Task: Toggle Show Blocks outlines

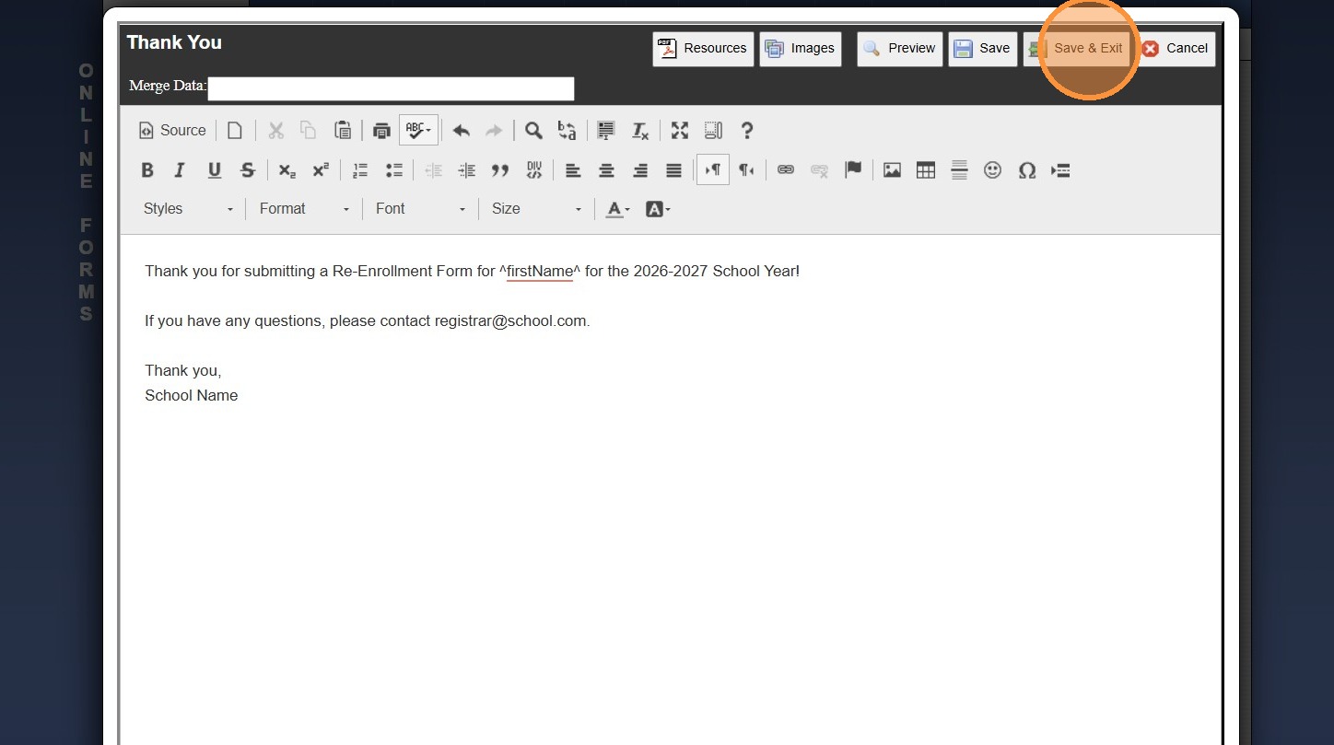Action: (x=713, y=131)
